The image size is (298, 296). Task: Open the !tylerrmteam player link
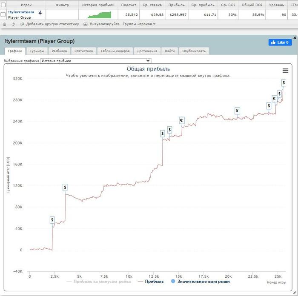(x=21, y=12)
